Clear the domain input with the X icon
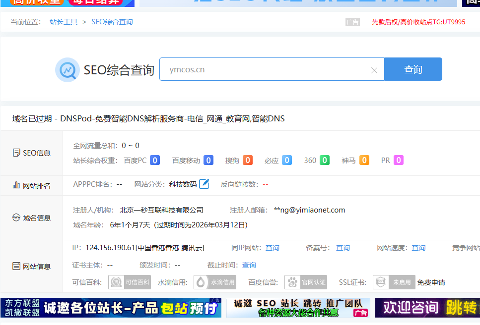 click(x=374, y=70)
